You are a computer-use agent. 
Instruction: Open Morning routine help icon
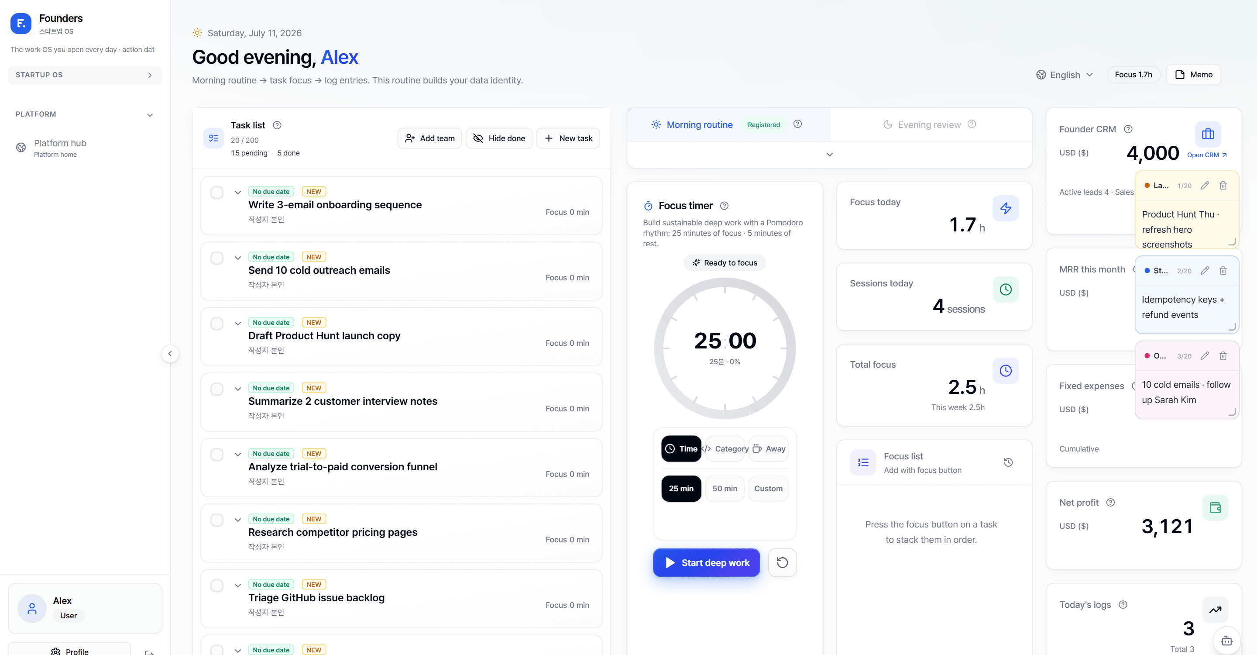pyautogui.click(x=797, y=124)
